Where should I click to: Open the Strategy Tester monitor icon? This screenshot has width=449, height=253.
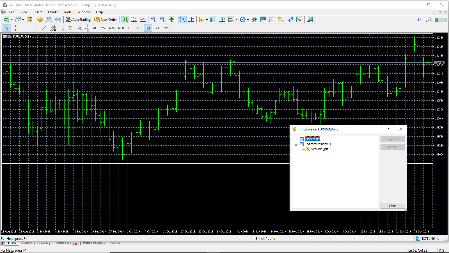click(263, 19)
